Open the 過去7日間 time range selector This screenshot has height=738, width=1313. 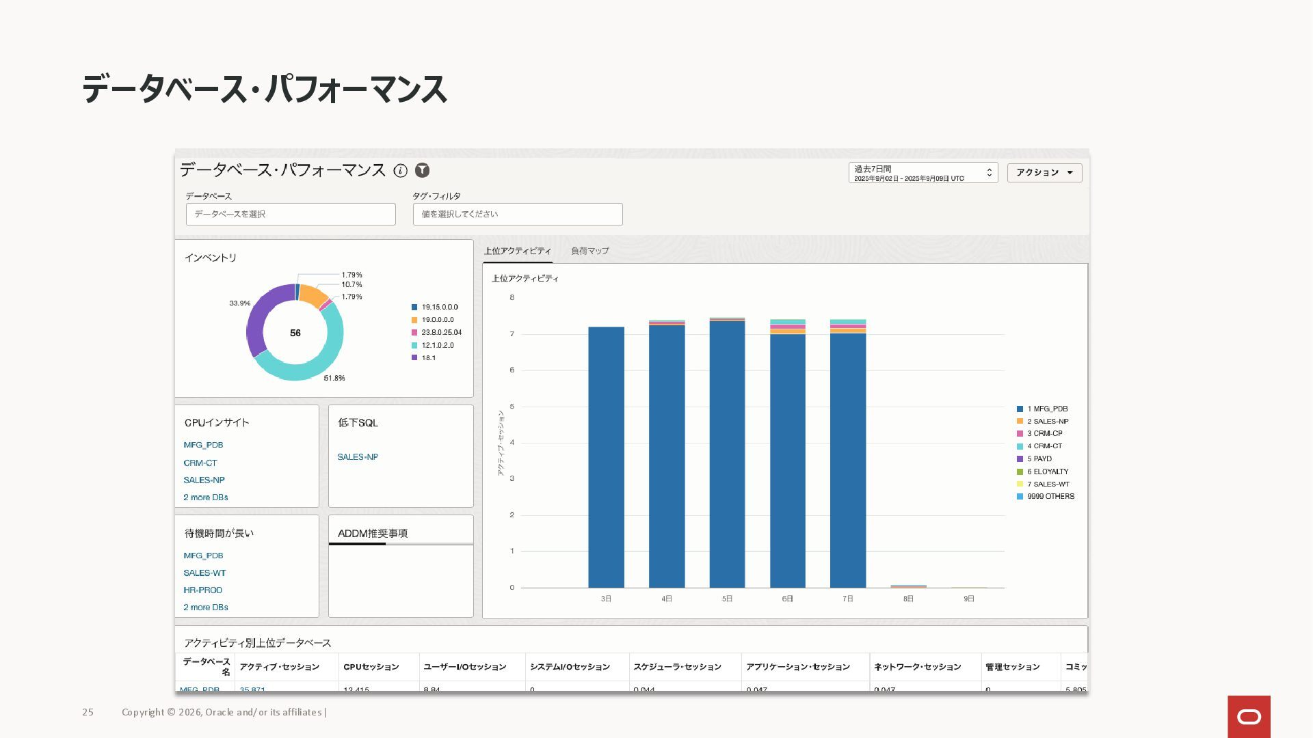pyautogui.click(x=923, y=173)
